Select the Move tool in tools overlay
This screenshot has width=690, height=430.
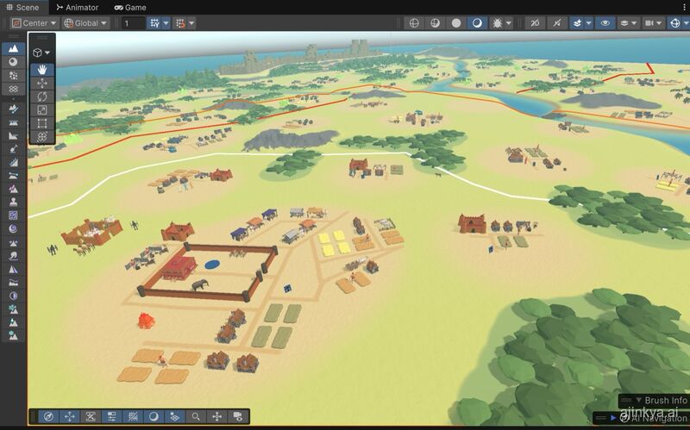pos(41,83)
